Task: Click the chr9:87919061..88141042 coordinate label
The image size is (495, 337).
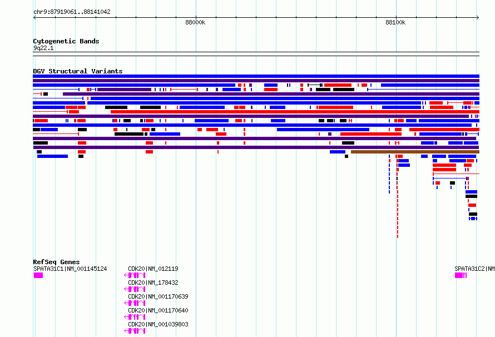Action: click(x=72, y=12)
